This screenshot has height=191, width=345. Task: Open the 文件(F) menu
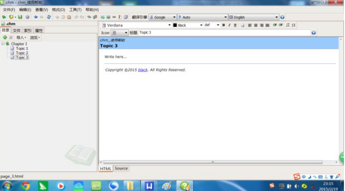coord(9,10)
